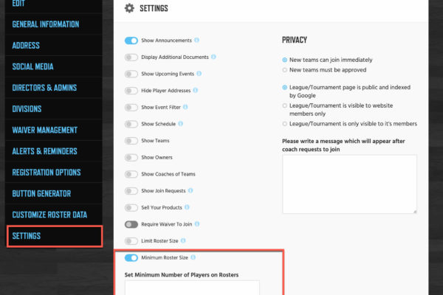Click the info icon beside Hide Player Addresses
The height and width of the screenshot is (295, 443).
196,90
